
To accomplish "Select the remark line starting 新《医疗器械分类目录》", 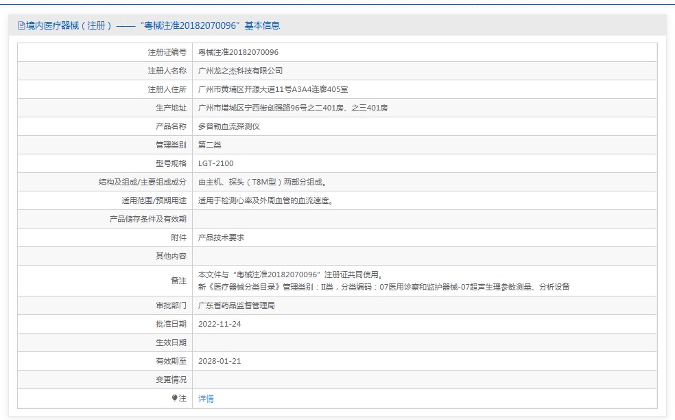I will coord(383,286).
